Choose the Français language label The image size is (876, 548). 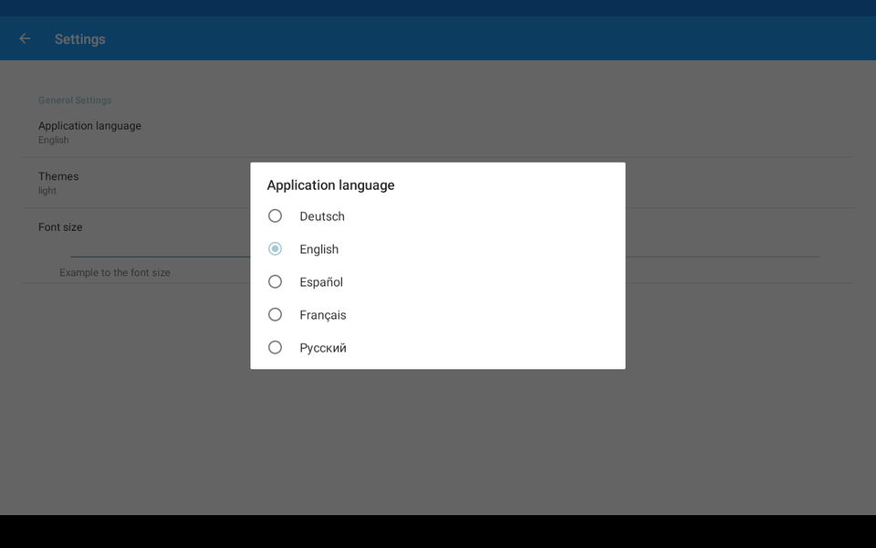323,315
